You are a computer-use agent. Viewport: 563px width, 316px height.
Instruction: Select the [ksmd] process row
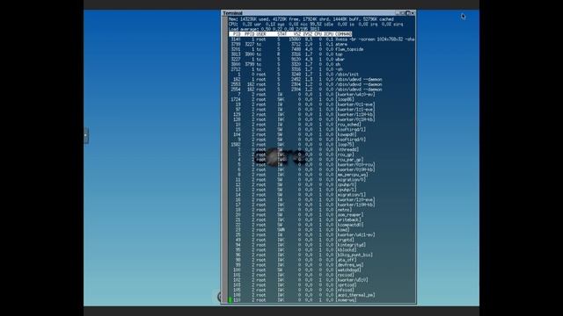[x=321, y=230]
